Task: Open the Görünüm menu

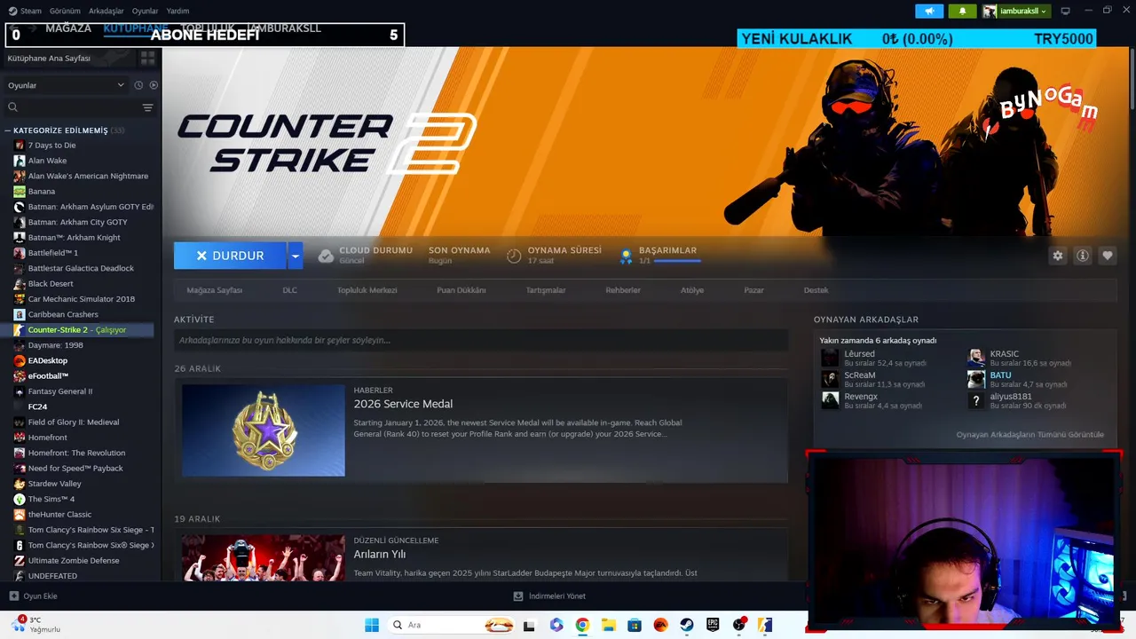Action: (x=65, y=11)
